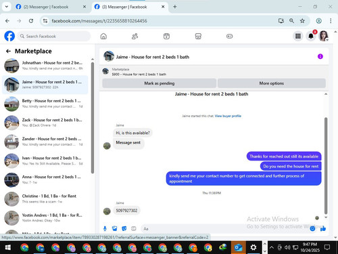Open the Gaming icon in top navigation
Viewport: 338px width, 254px height.
tap(229, 36)
